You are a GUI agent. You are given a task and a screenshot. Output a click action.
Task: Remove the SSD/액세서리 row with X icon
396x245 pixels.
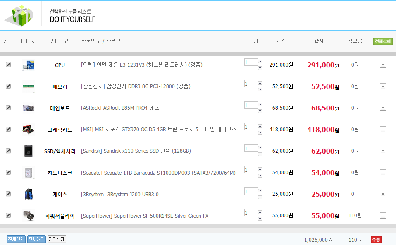tap(383, 151)
